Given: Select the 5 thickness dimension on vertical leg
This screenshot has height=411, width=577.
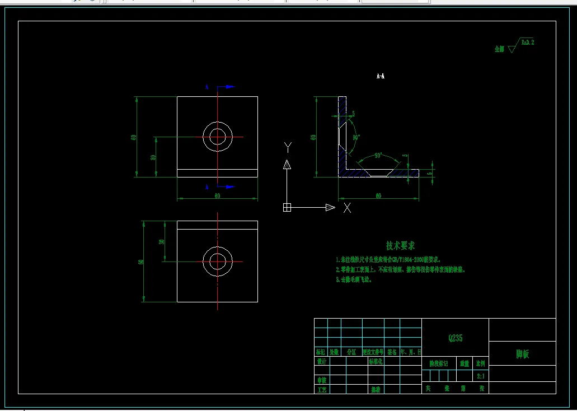Looking at the screenshot, I should click(x=354, y=114).
